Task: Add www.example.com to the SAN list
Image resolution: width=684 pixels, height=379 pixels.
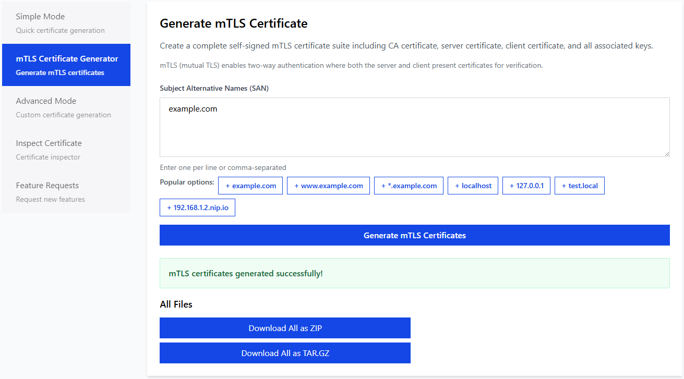Action: click(328, 185)
